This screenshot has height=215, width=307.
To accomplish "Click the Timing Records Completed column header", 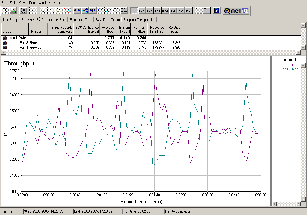I will tap(61, 29).
